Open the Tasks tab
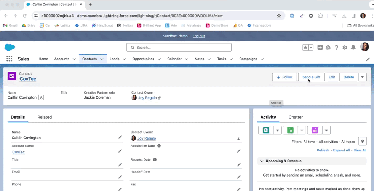The height and width of the screenshot is (191, 374). point(222,59)
